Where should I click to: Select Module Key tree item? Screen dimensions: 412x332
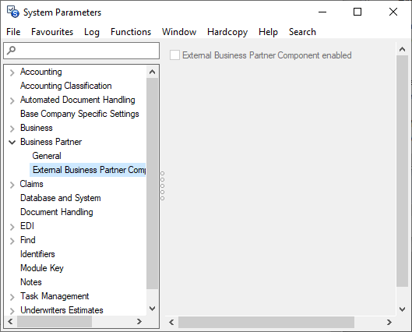click(42, 268)
